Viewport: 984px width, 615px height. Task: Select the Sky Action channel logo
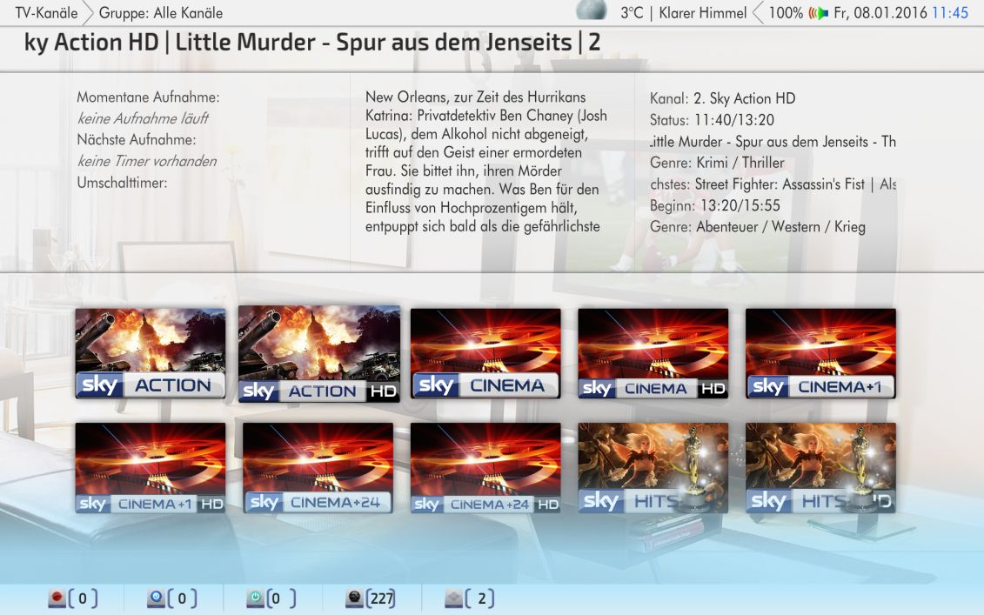point(151,353)
